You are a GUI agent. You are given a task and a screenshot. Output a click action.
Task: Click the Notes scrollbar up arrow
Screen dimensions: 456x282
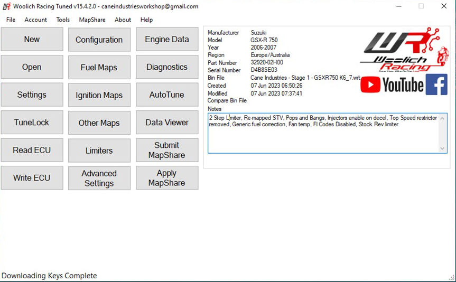[442, 118]
